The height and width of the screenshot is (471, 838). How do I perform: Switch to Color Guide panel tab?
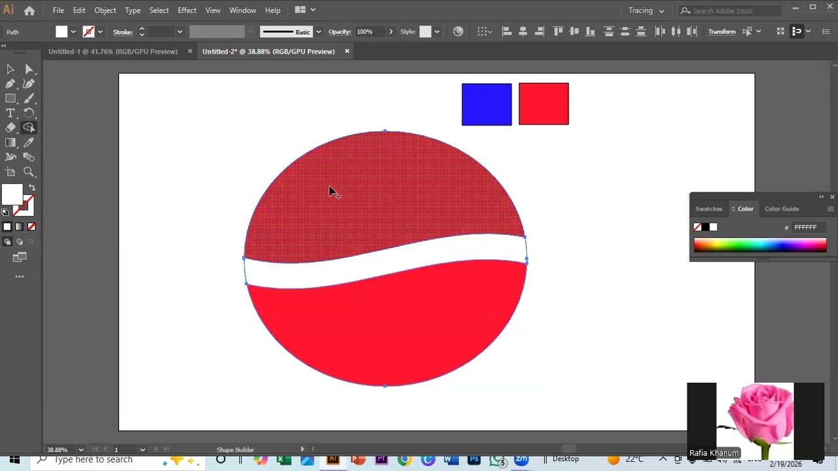782,209
